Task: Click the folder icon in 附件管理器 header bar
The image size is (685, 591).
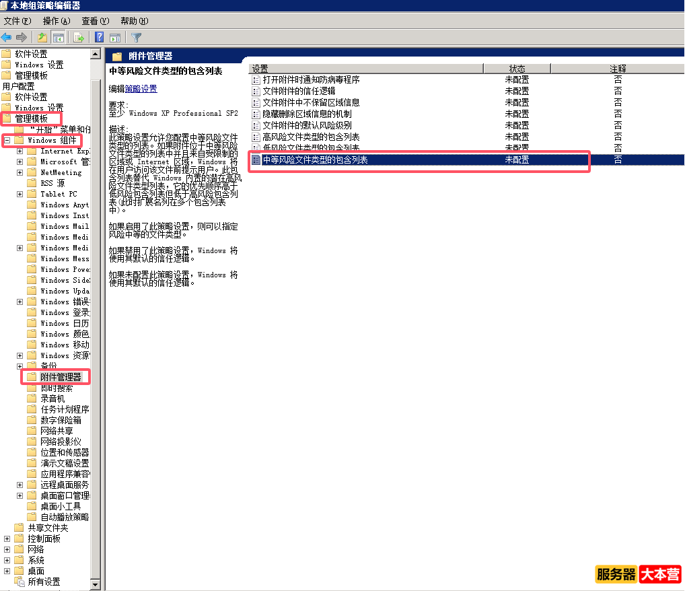Action: pyautogui.click(x=116, y=57)
